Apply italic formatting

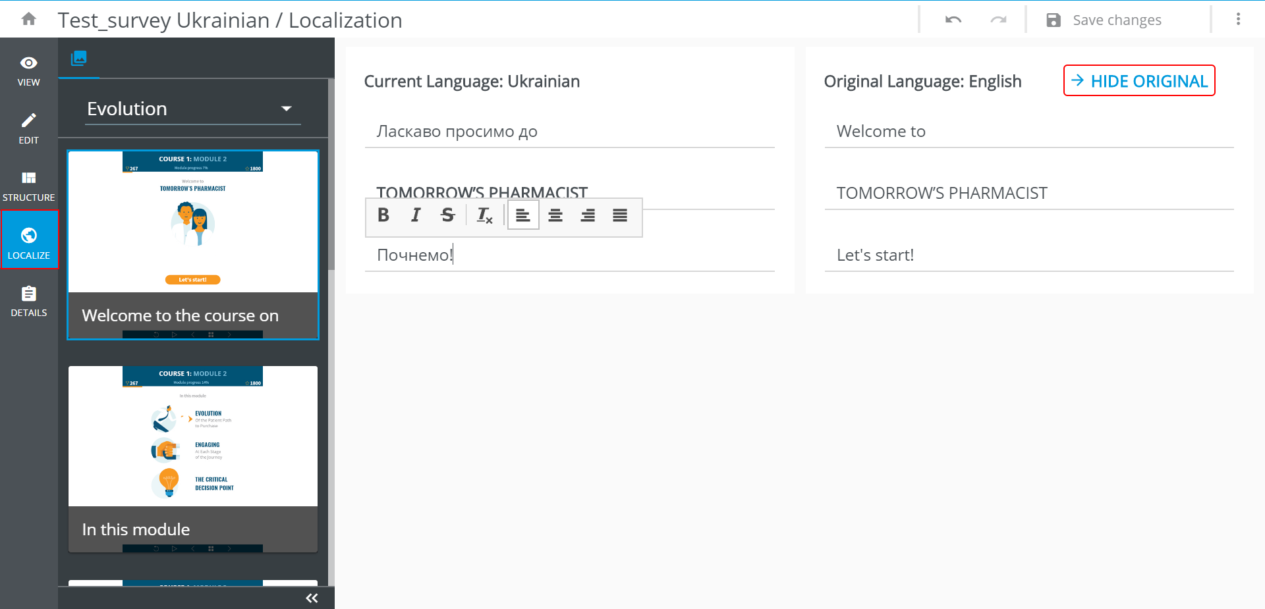pyautogui.click(x=416, y=215)
